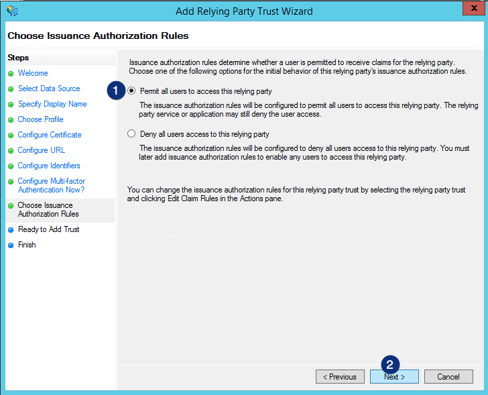Click the Steps header
The width and height of the screenshot is (488, 395).
point(18,58)
